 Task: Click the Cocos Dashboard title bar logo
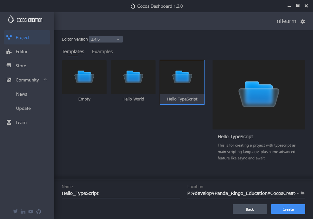coord(133,6)
